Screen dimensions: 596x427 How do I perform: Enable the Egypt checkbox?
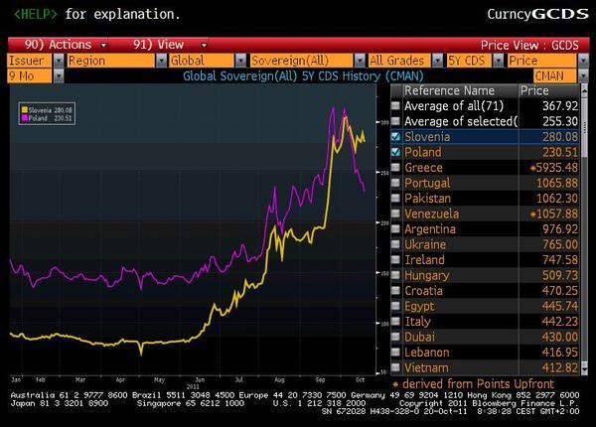pos(395,306)
